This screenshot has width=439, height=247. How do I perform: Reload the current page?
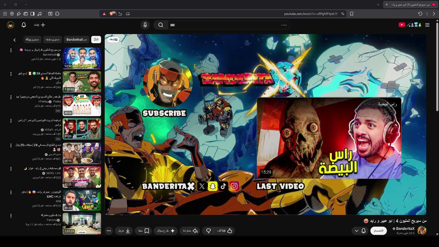(420, 14)
